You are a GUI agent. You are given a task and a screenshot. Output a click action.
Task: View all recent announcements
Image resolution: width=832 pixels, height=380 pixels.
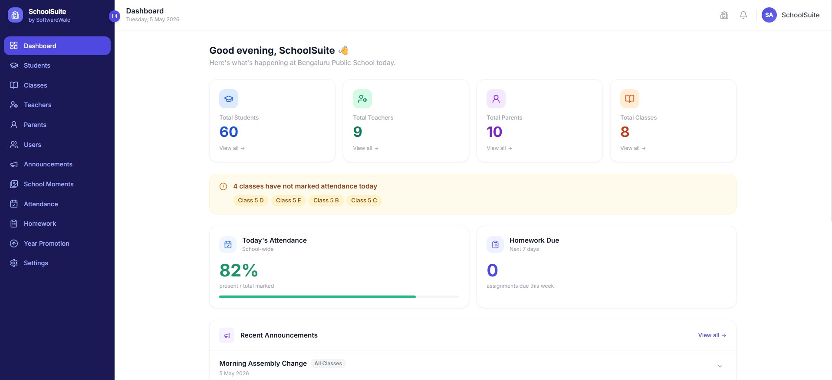[712, 335]
